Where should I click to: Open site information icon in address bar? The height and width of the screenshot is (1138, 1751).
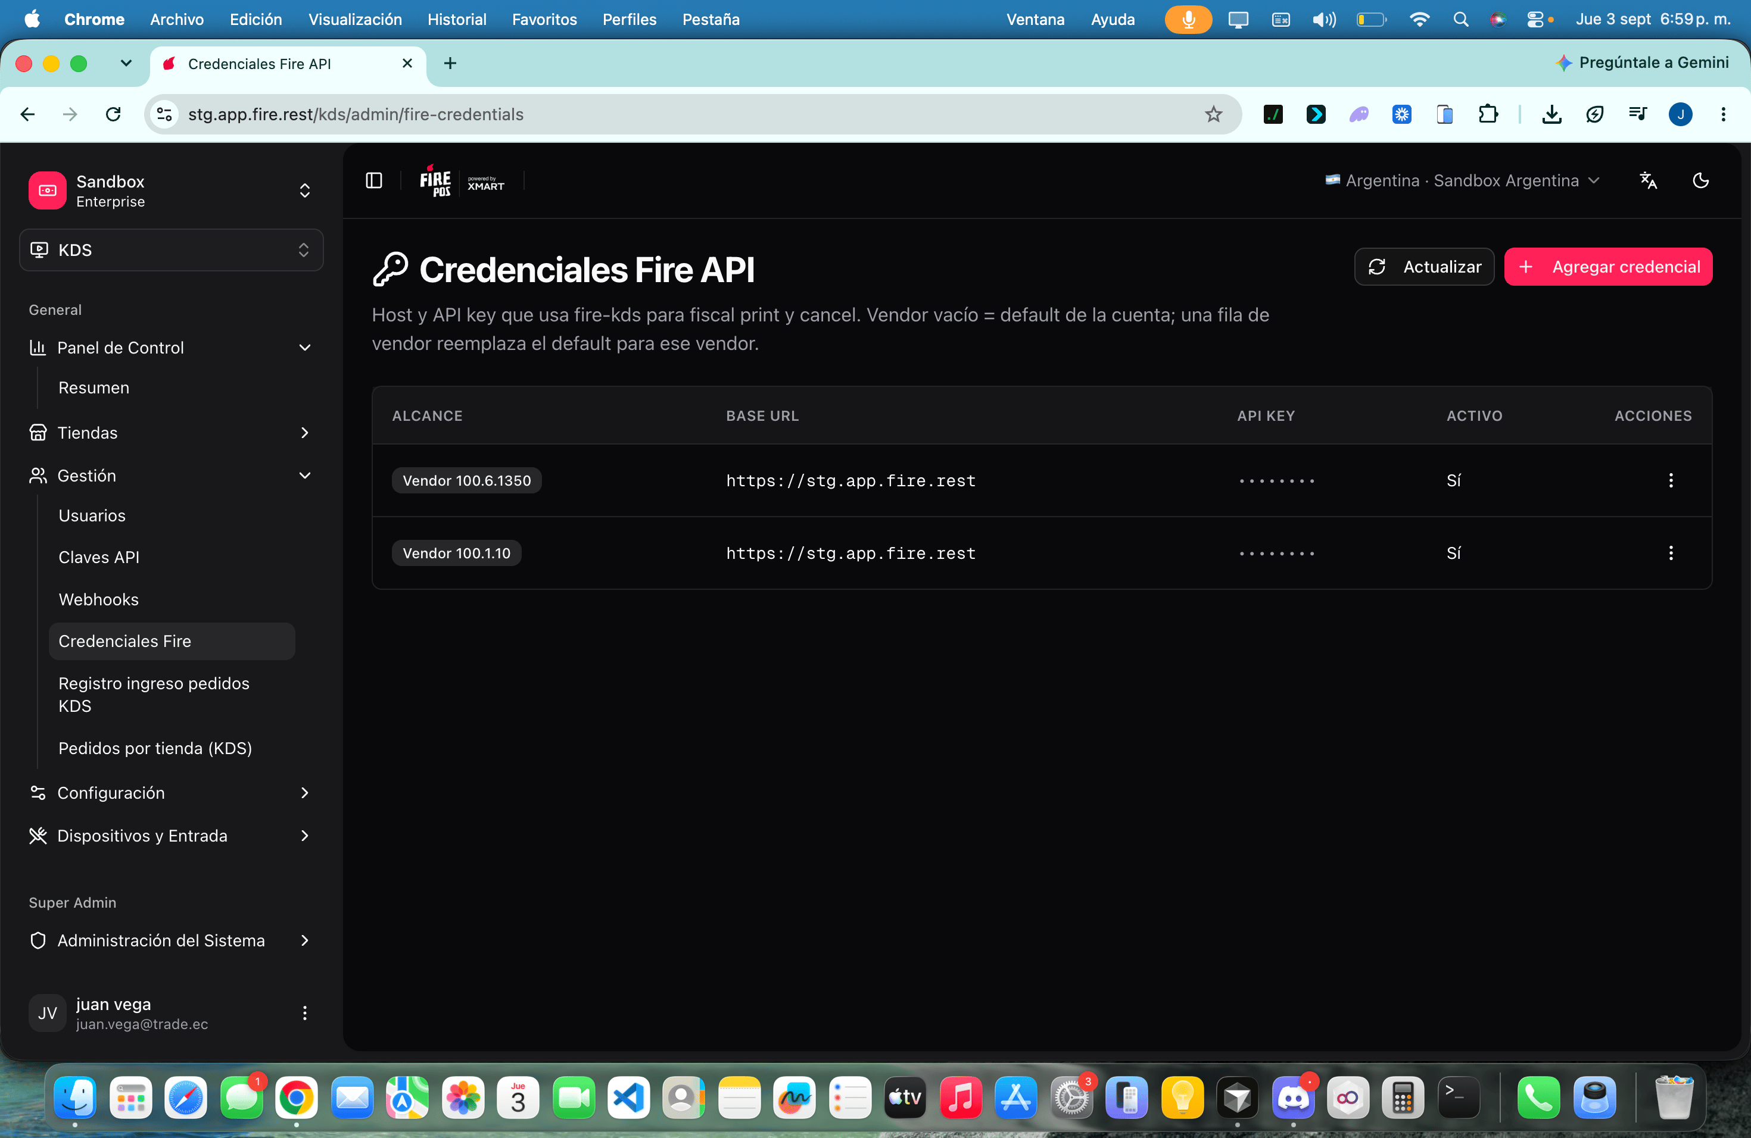pyautogui.click(x=165, y=114)
